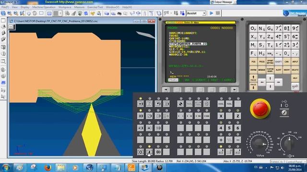Open Firefox from the taskbar

click(x=47, y=168)
